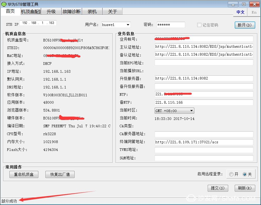The height and width of the screenshot is (205, 261).
Task: Open the 当前时区 GMT +08:00 dropdown
Action: pyautogui.click(x=174, y=111)
